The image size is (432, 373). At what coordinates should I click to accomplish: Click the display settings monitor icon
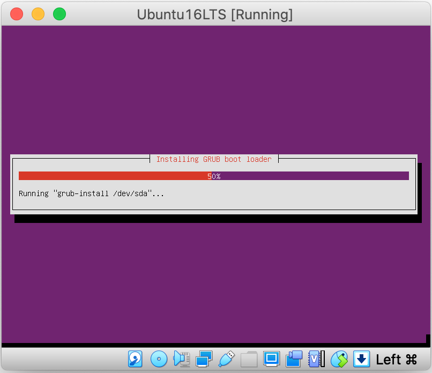click(272, 359)
